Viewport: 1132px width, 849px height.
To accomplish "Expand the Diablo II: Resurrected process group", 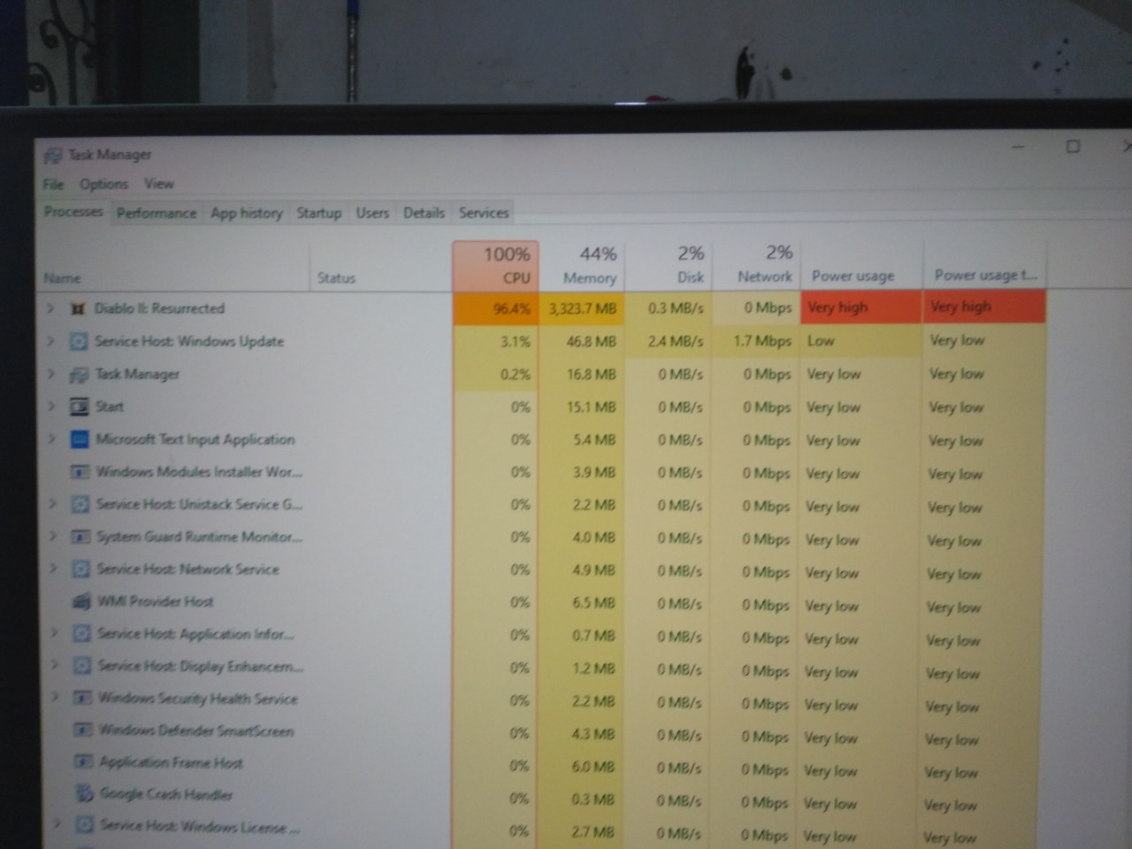I will pyautogui.click(x=50, y=309).
